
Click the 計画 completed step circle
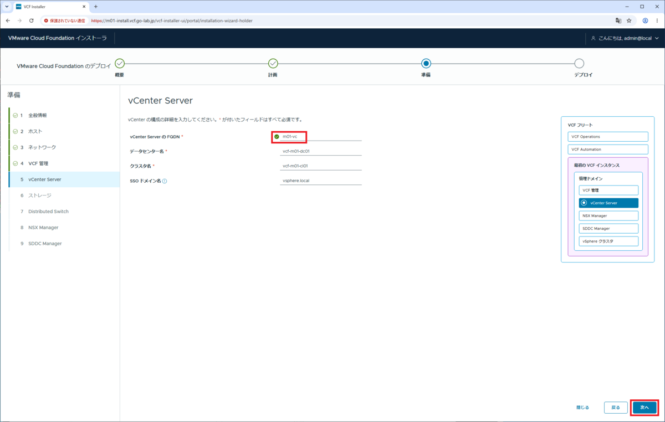(x=273, y=64)
